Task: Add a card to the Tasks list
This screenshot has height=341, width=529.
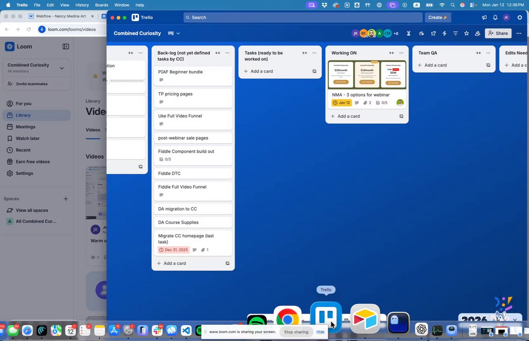Action: [275, 71]
